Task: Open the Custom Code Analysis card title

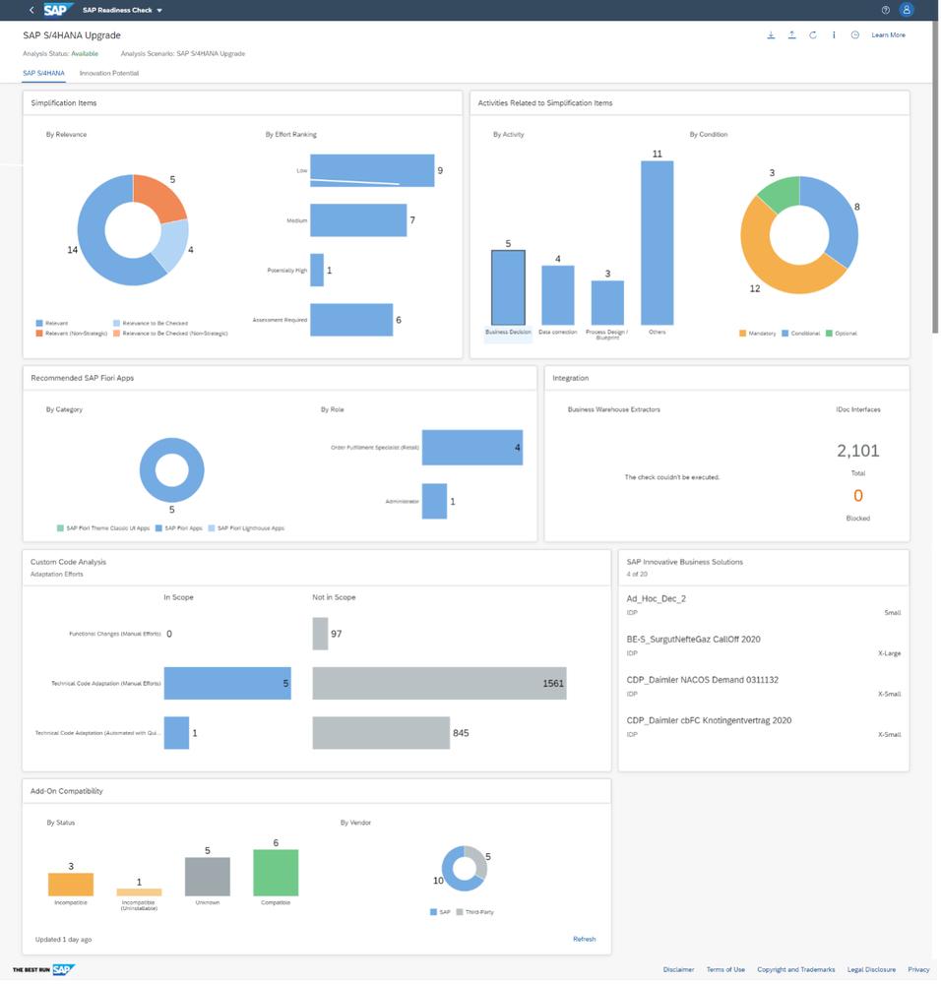Action: tap(68, 562)
